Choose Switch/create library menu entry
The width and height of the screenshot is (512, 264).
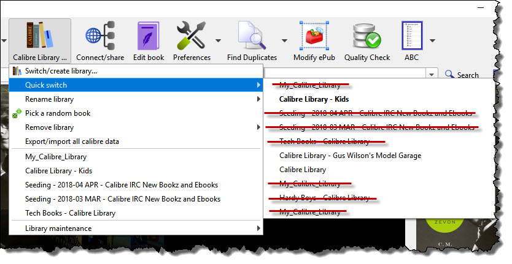(136, 70)
